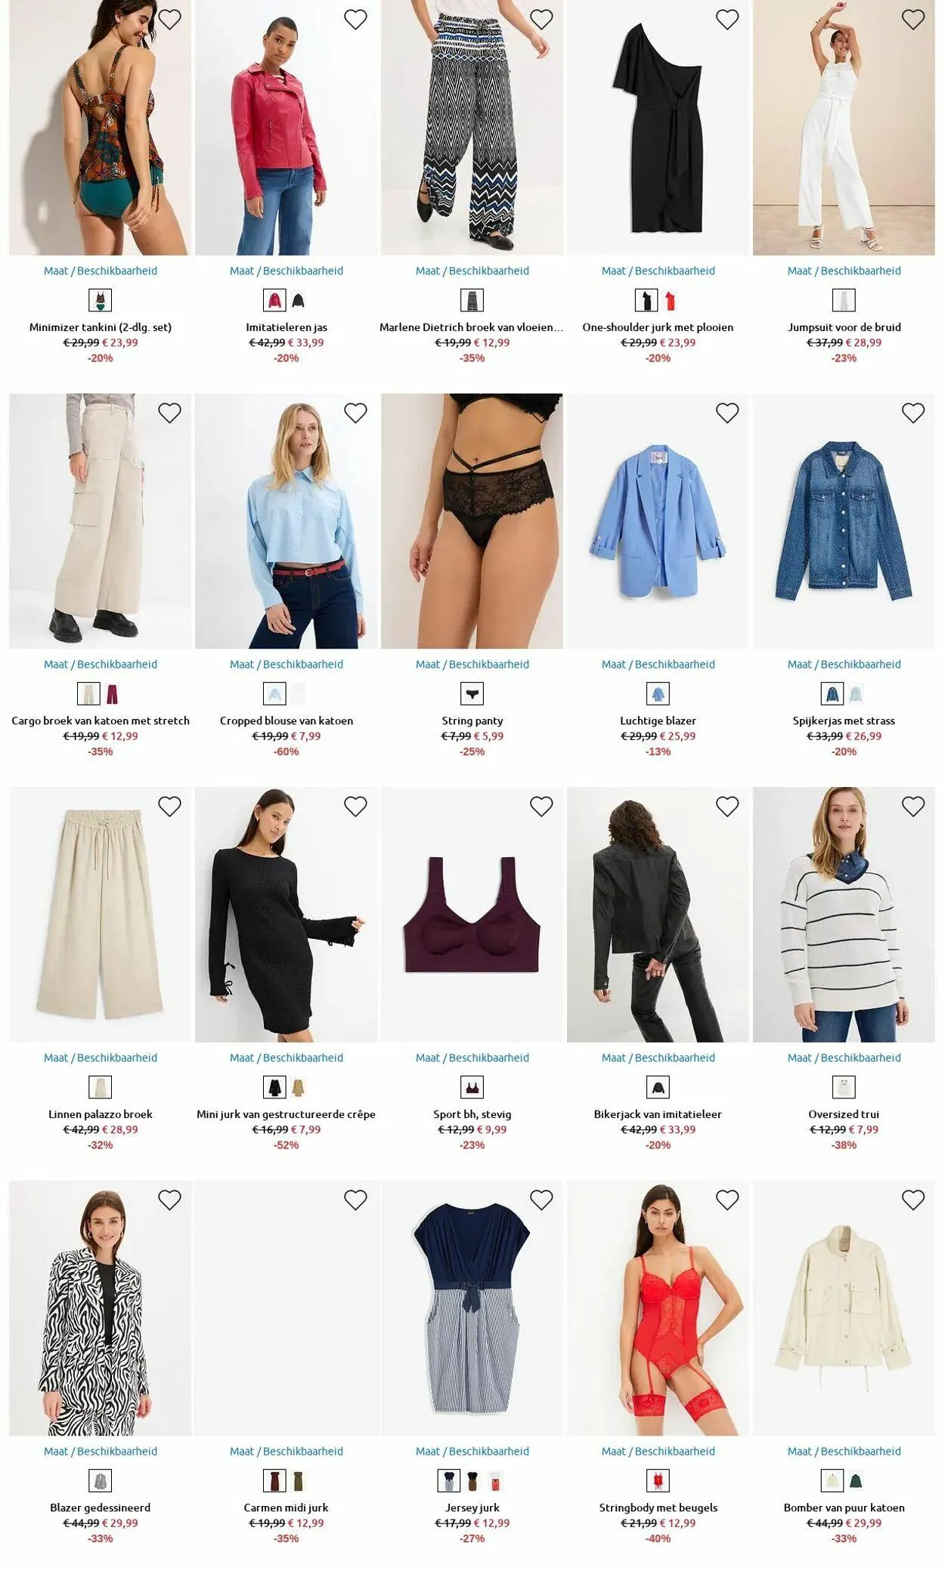Pick the green Bomber van puur katoen swatch
The width and height of the screenshot is (945, 1574).
click(x=856, y=1481)
